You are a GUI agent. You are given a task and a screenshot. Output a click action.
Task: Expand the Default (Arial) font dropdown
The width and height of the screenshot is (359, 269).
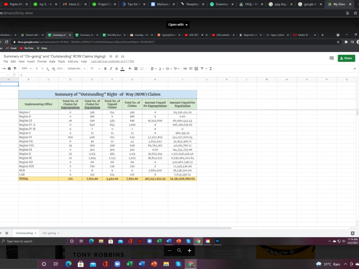click(76, 69)
